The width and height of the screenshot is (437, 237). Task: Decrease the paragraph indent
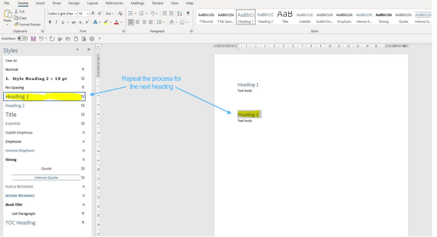(x=164, y=13)
